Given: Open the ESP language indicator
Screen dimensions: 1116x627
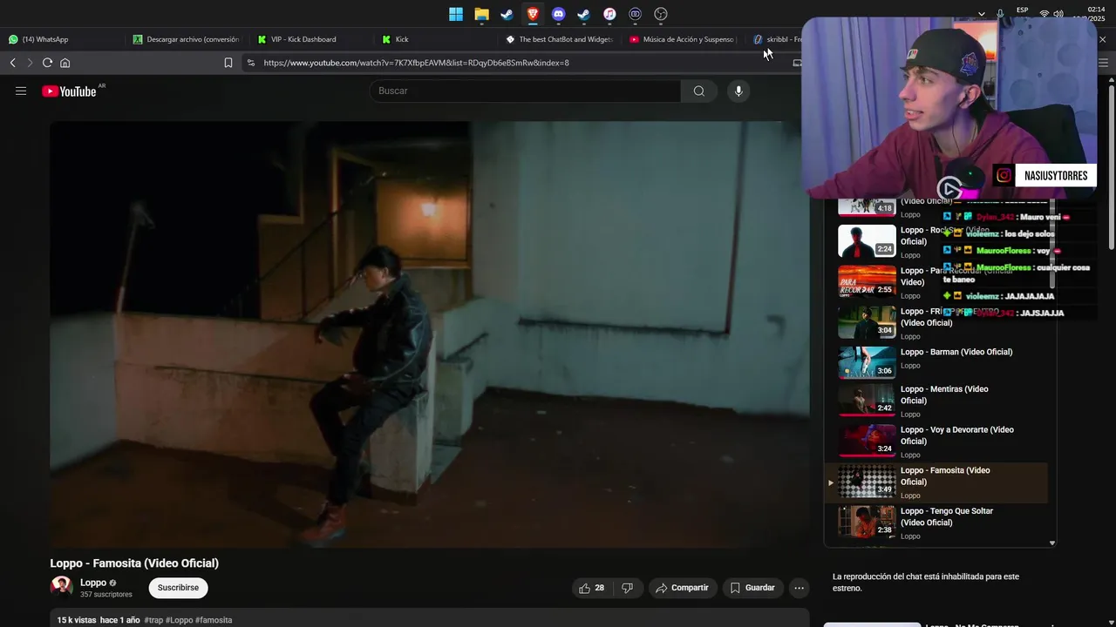Looking at the screenshot, I should click(1022, 10).
